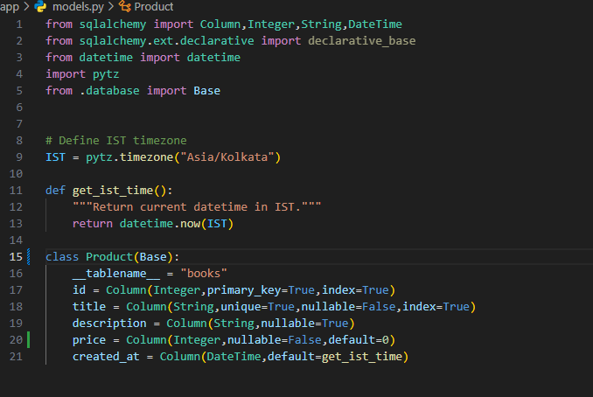Click line number 1 in the gutter

18,24
